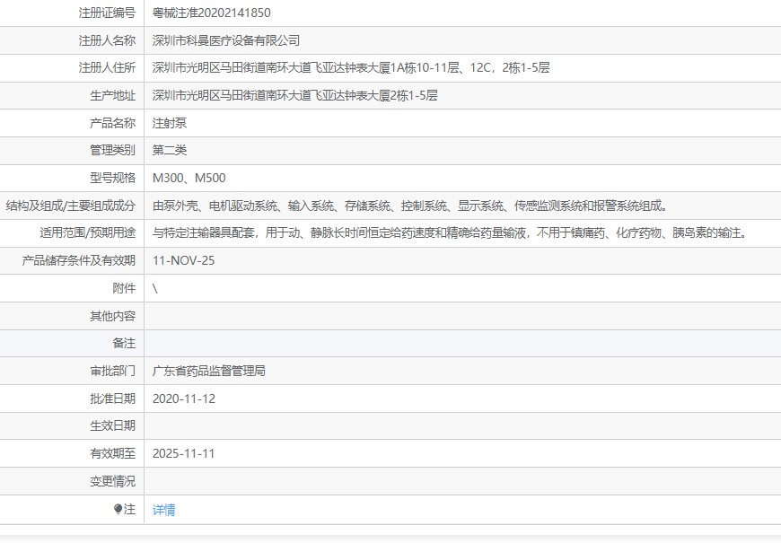Click the registrant address ending 12C，2栋1-5层
The height and width of the screenshot is (543, 781).
click(x=351, y=67)
